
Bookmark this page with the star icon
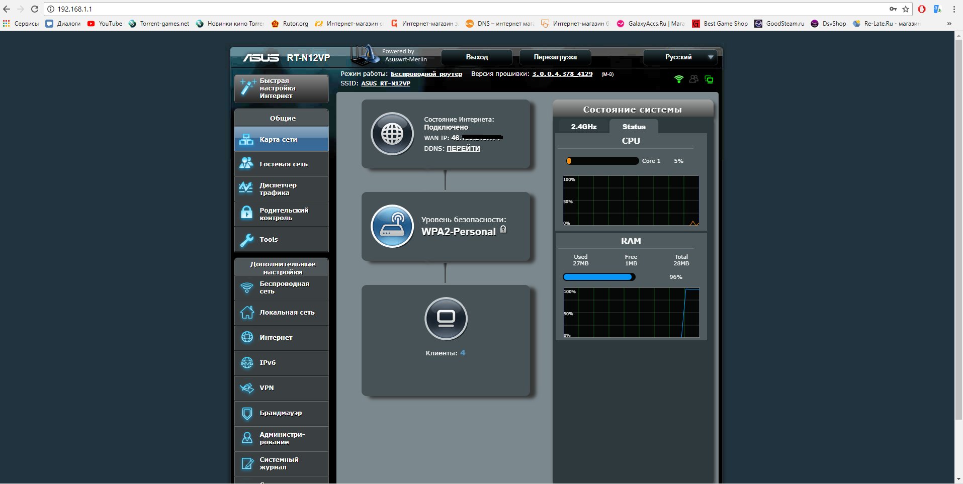point(906,9)
